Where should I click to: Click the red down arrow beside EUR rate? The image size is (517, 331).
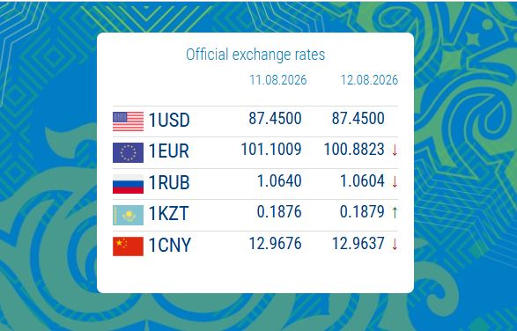[395, 151]
